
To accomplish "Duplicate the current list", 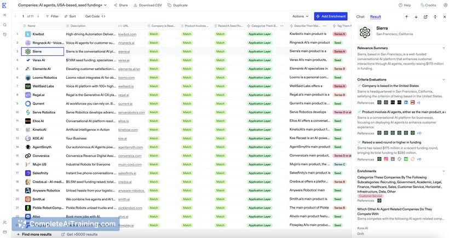I will point(177,5).
